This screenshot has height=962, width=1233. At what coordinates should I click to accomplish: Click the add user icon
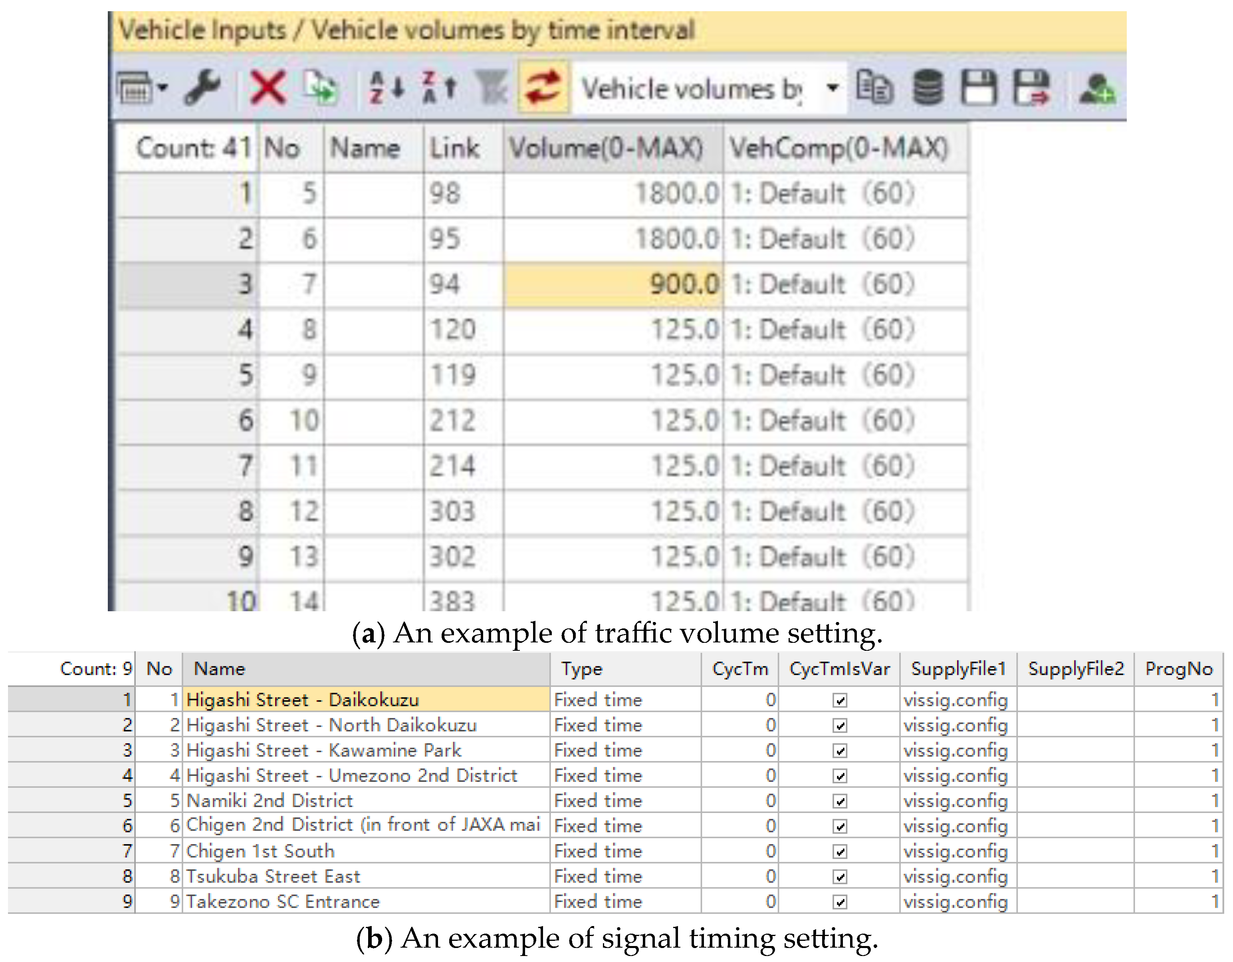click(x=1097, y=89)
